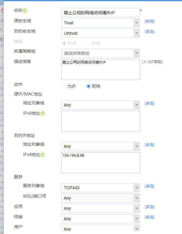Click help icon beside source IPv4地址
Image resolution: width=182 pixels, height=234 pixels.
coord(43,114)
